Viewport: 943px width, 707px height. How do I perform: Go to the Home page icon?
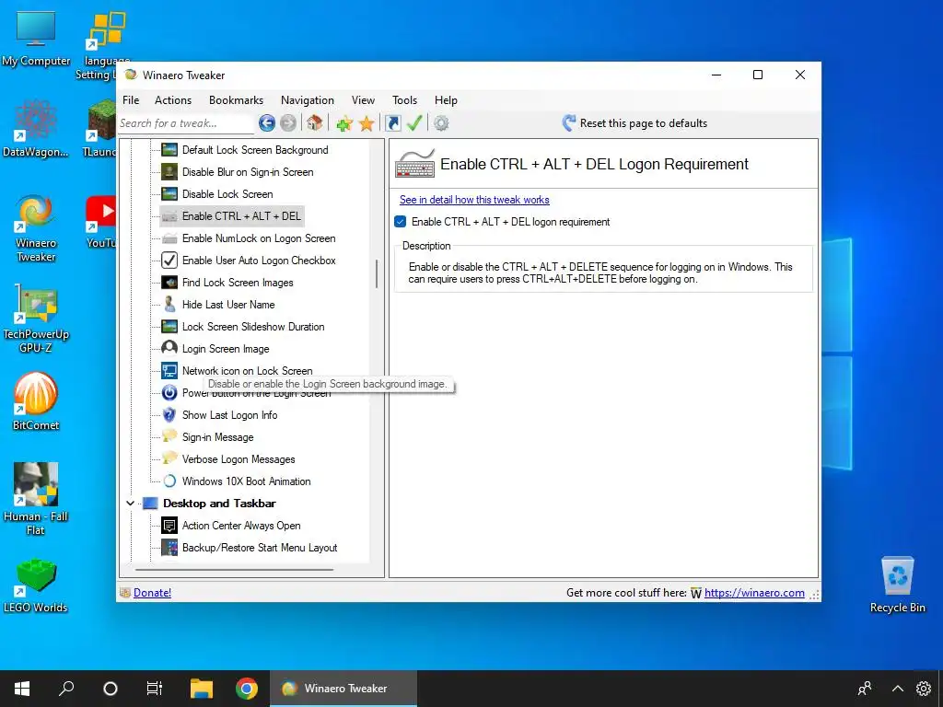click(314, 123)
